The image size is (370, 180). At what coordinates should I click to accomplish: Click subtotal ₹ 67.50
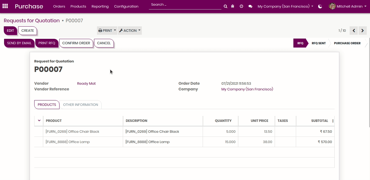(326, 132)
